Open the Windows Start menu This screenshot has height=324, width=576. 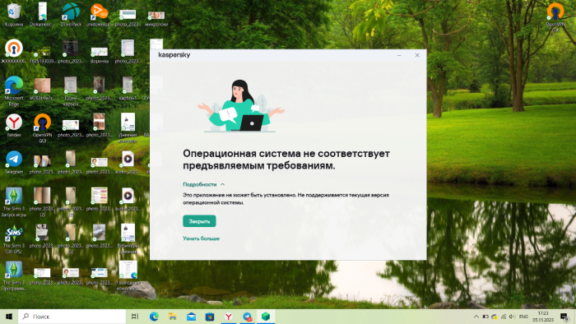click(x=9, y=317)
